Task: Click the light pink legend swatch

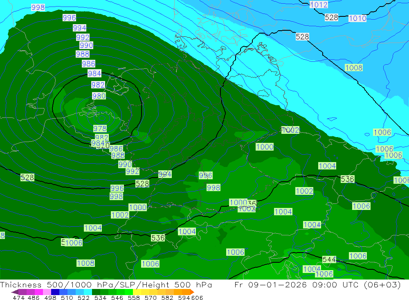Action: point(47,292)
